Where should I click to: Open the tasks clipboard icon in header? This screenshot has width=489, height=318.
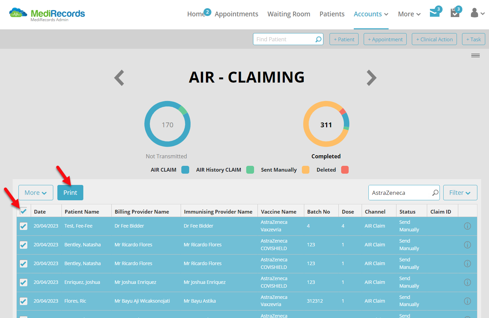(x=455, y=13)
